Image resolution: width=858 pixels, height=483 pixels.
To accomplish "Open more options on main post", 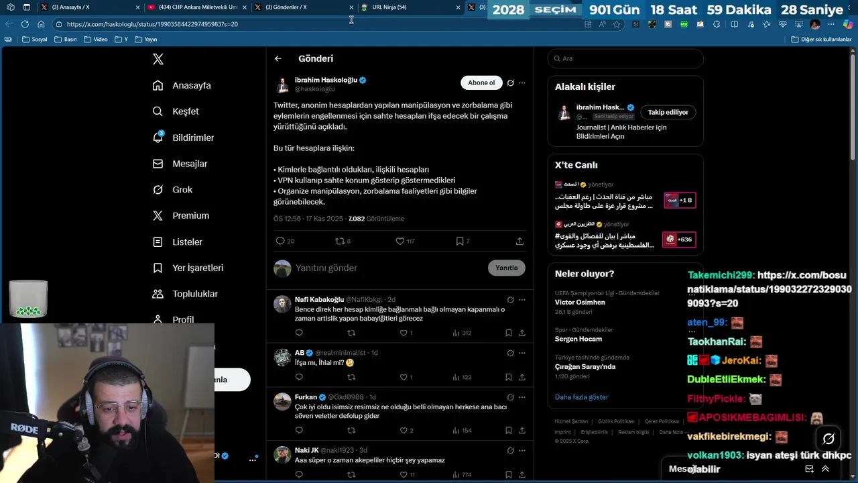I will tap(522, 83).
